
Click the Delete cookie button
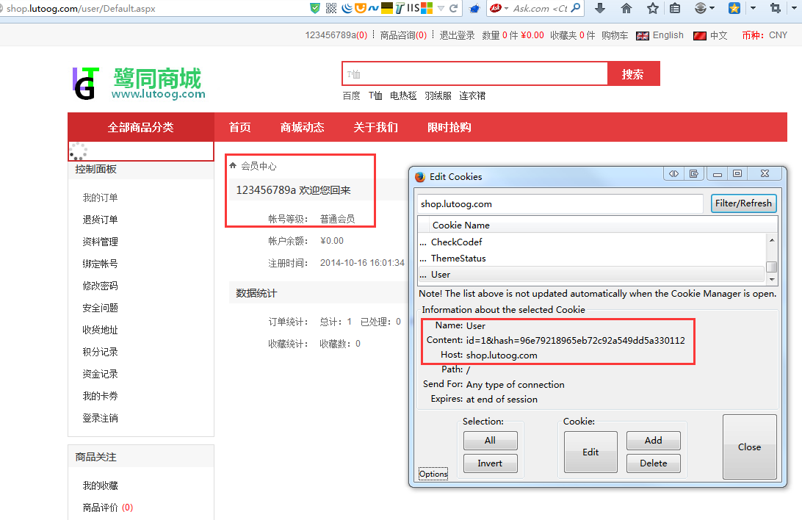[x=653, y=463]
